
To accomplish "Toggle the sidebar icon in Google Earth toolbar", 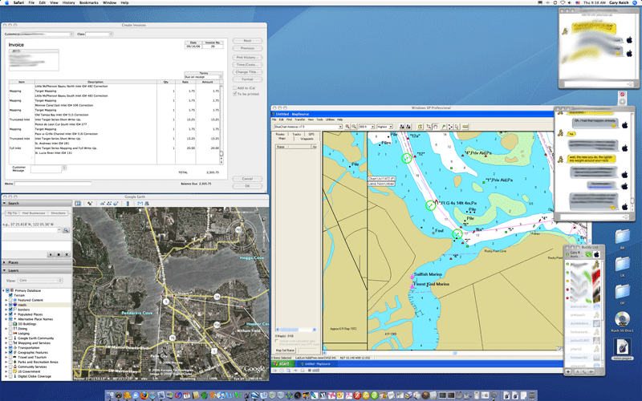I will (x=78, y=204).
